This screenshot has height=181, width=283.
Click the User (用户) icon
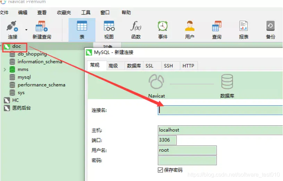tap(190, 26)
